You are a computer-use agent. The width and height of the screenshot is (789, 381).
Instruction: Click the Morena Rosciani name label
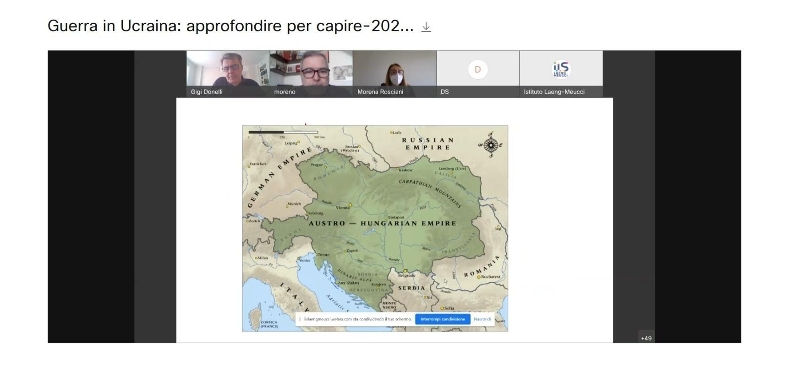point(380,91)
